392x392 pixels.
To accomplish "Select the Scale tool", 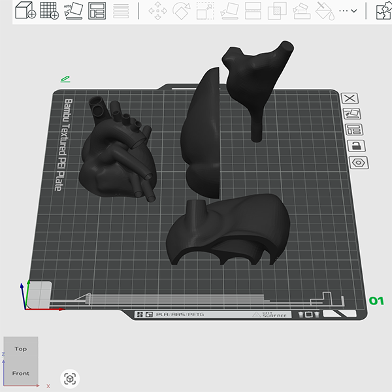I will 205,10.
